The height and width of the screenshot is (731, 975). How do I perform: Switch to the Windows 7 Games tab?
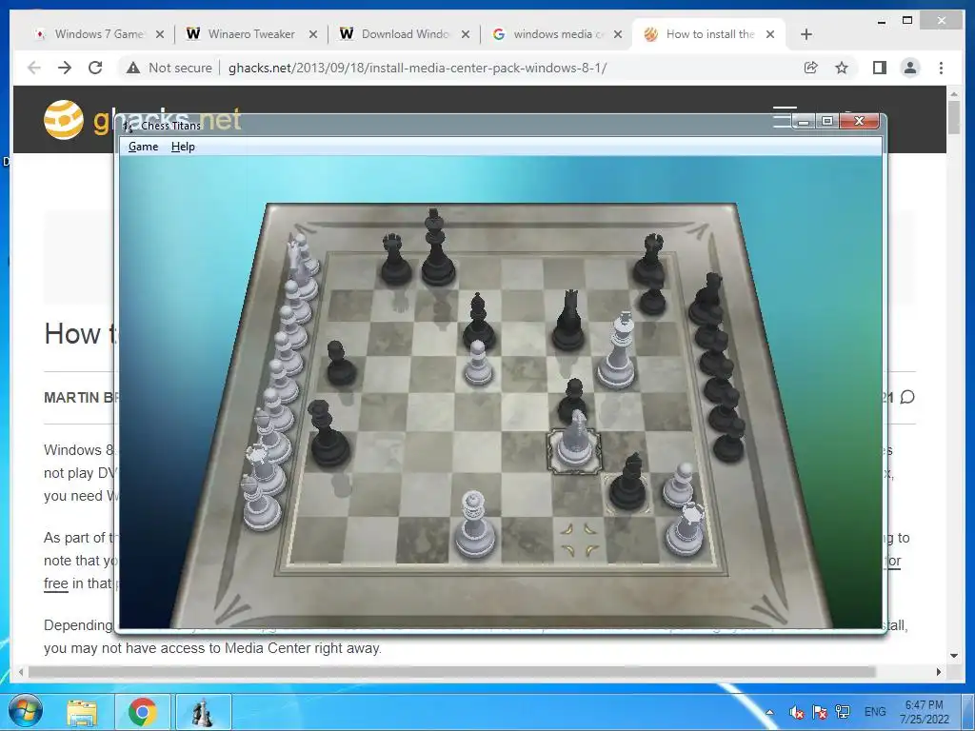[x=99, y=34]
